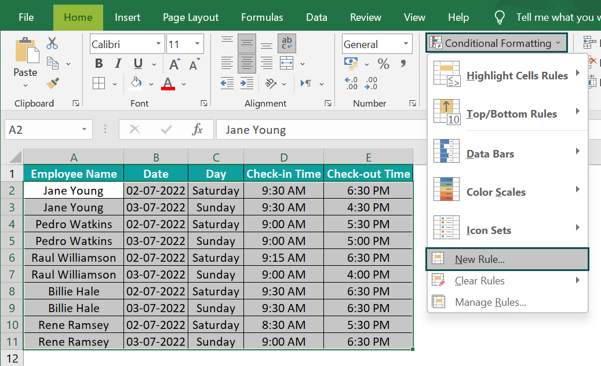Click the Merge & Center icon
Viewport: 601px width, 366px height.
287,63
